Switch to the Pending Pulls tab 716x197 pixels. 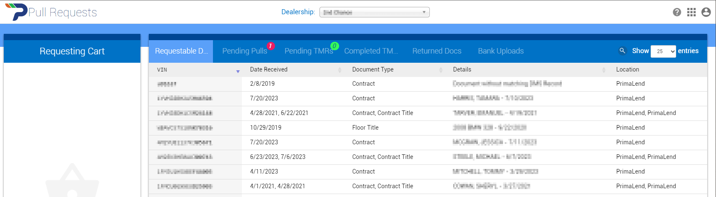[x=244, y=51]
